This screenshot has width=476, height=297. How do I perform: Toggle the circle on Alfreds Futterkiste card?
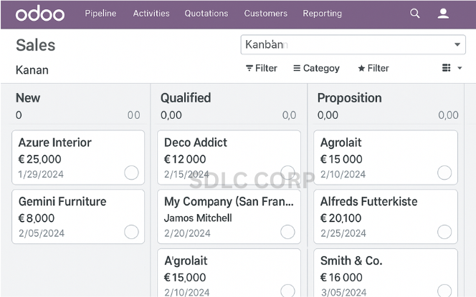444,232
